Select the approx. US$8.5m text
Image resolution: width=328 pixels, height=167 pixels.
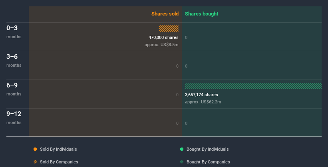[161, 45]
